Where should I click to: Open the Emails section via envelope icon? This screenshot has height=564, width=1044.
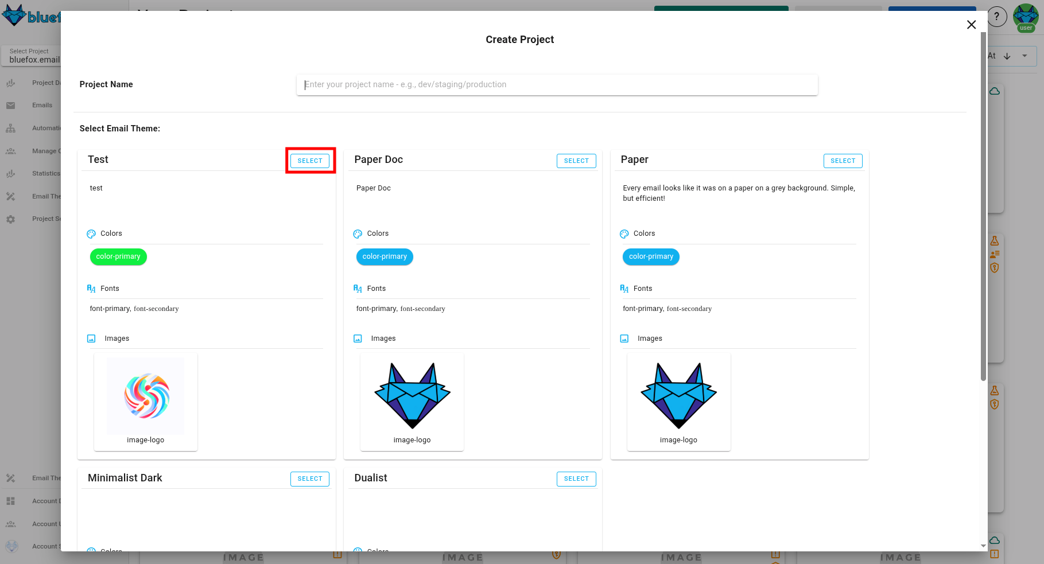click(x=10, y=105)
